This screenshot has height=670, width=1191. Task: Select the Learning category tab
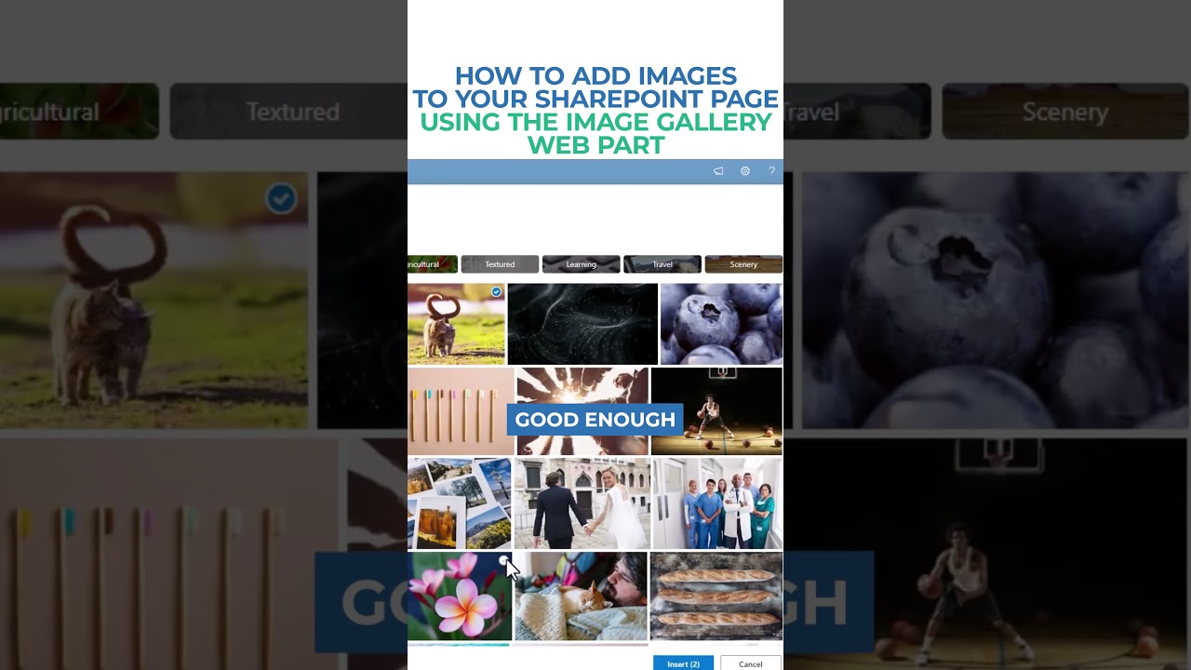click(581, 264)
